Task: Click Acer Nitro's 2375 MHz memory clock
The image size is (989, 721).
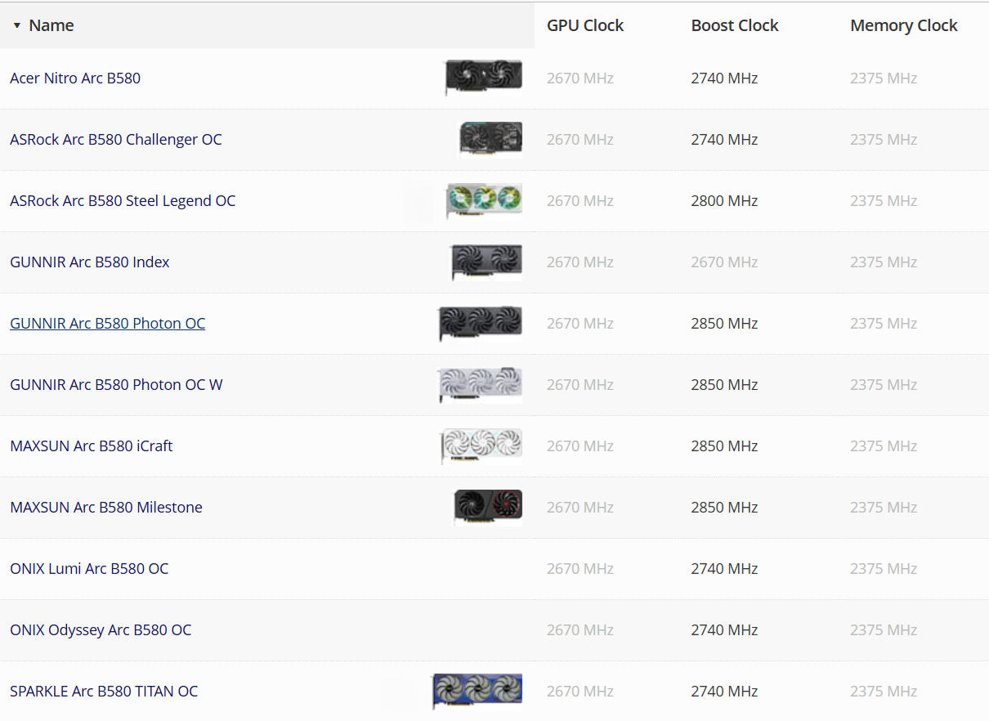Action: tap(884, 78)
